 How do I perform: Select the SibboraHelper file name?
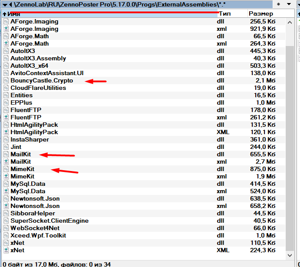pos(33,214)
